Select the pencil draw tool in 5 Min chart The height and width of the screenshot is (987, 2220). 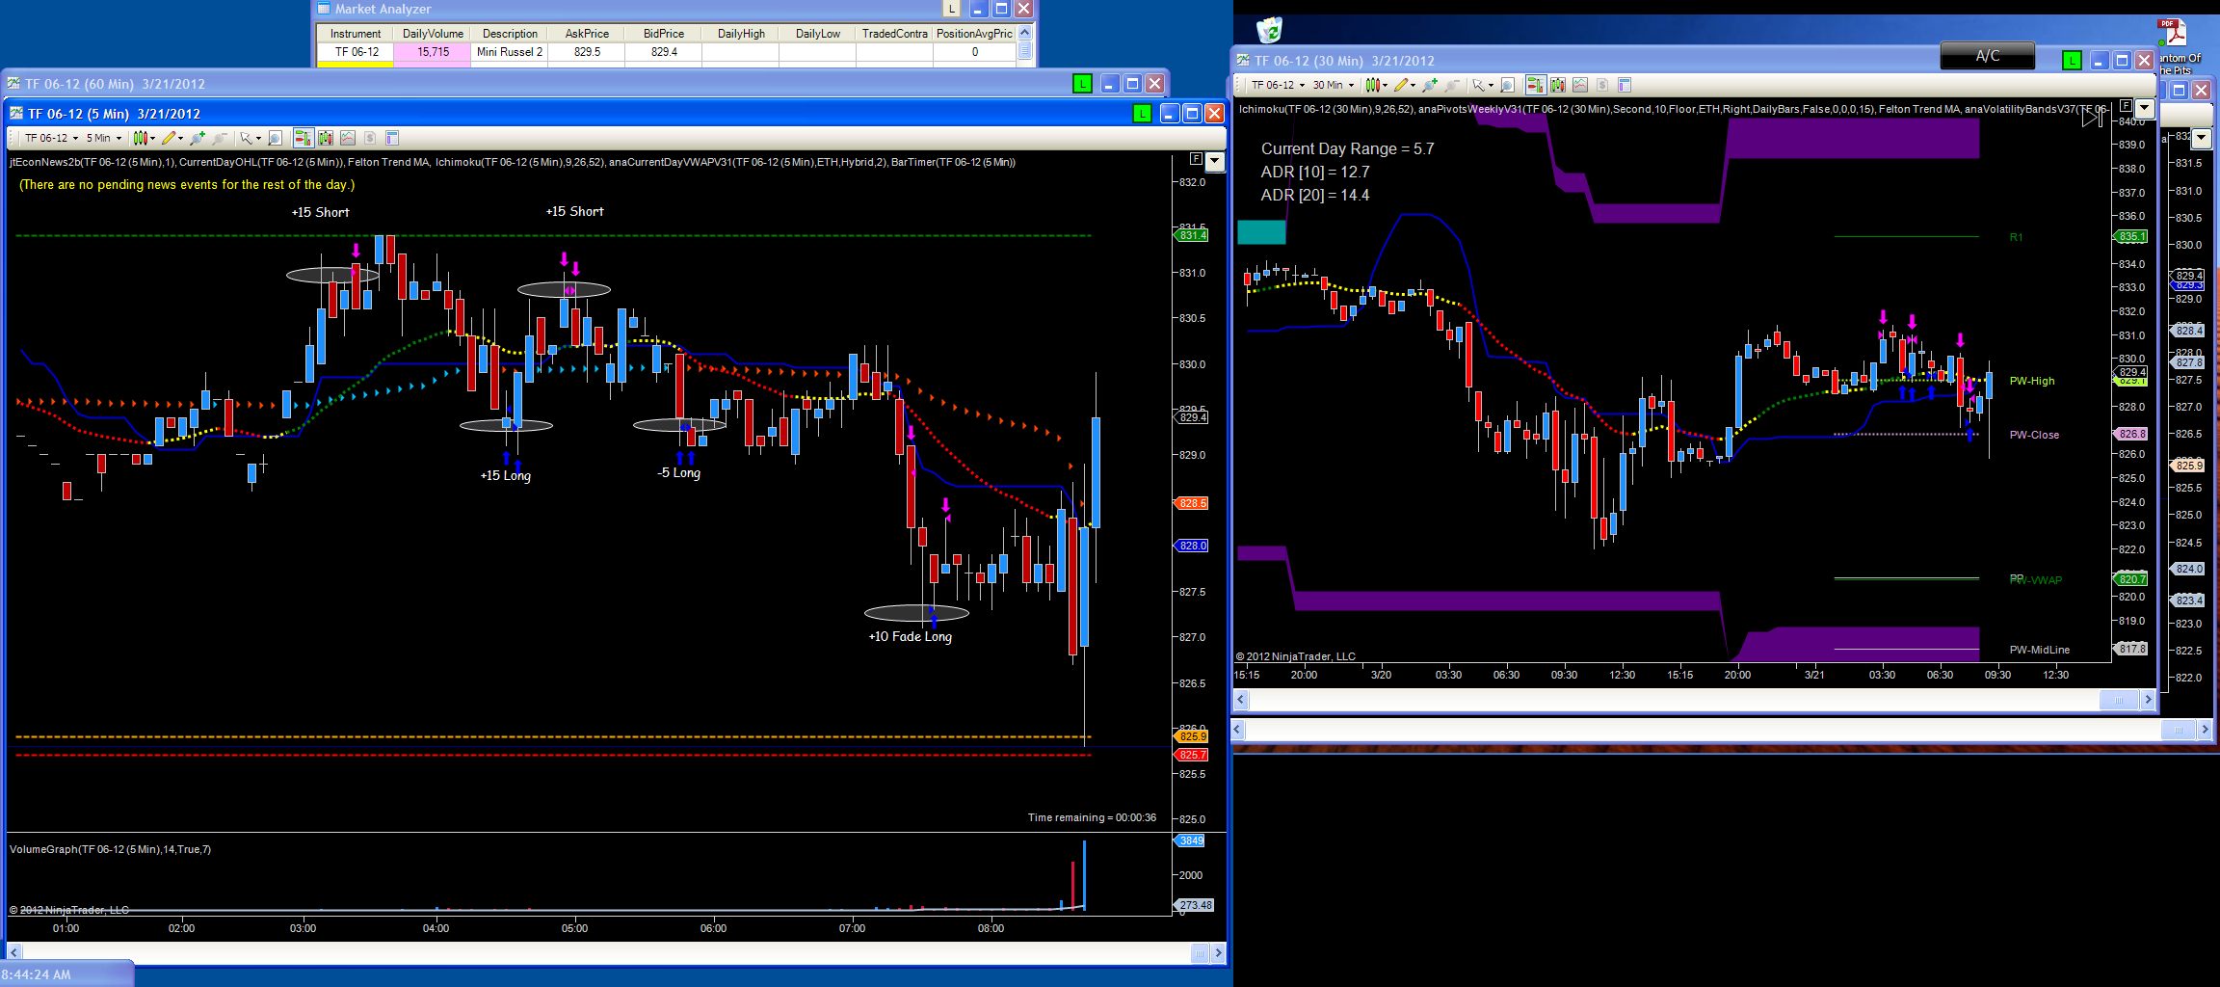[169, 138]
